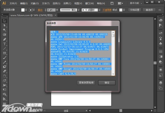This screenshot has width=165, height=113.
Task: Open the Transparency panel icon
Action: click(x=161, y=62)
